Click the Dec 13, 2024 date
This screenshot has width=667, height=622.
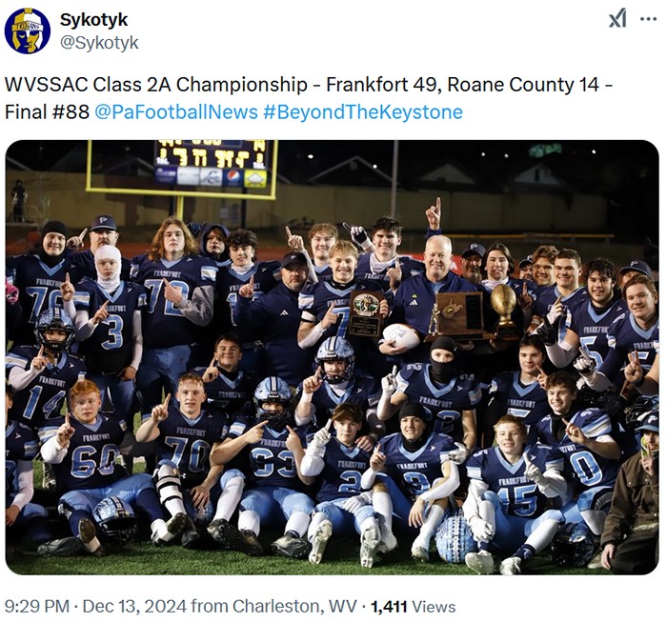pyautogui.click(x=134, y=606)
